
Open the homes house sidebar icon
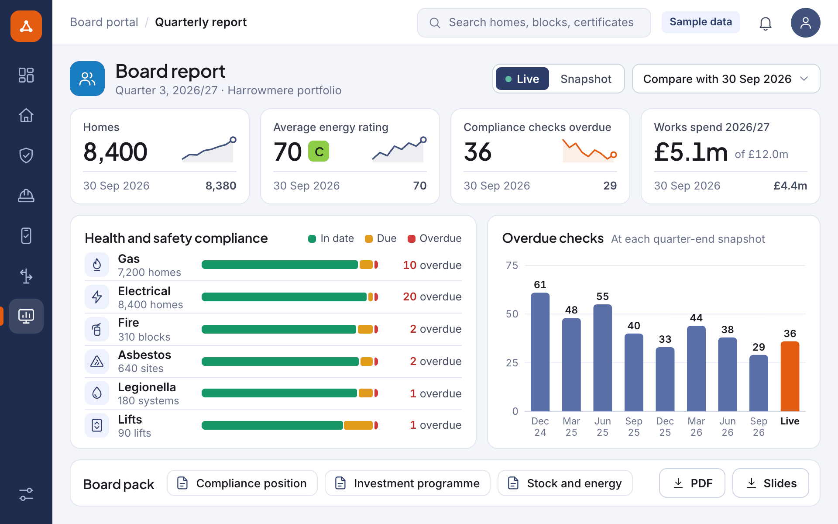click(x=26, y=115)
